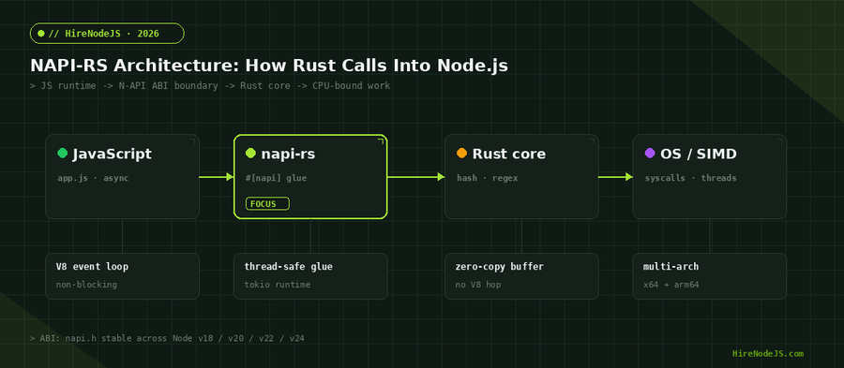Click the lime dot beside napi-rs
The image size is (844, 368).
pos(250,154)
